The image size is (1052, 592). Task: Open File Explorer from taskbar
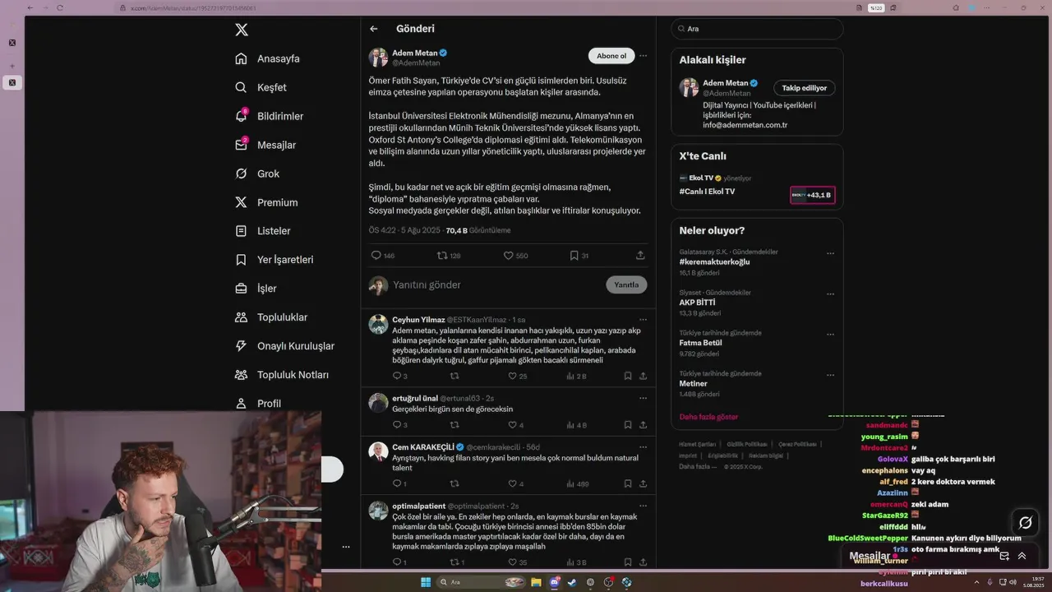[536, 582]
